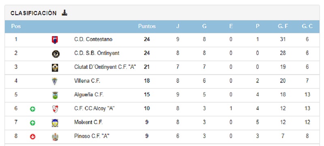Click red down arrow beside position 8
324x146 pixels.
[32, 137]
